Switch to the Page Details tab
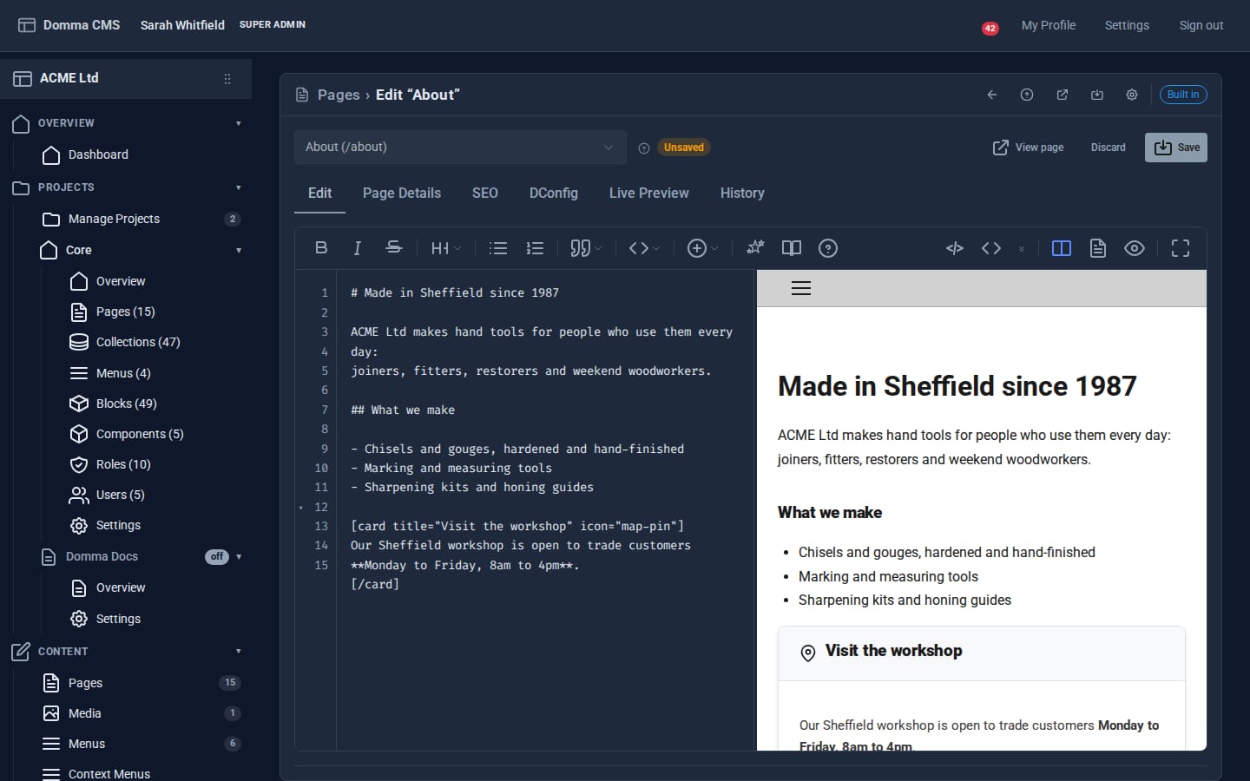Screen dimensions: 1250x781 coord(402,194)
